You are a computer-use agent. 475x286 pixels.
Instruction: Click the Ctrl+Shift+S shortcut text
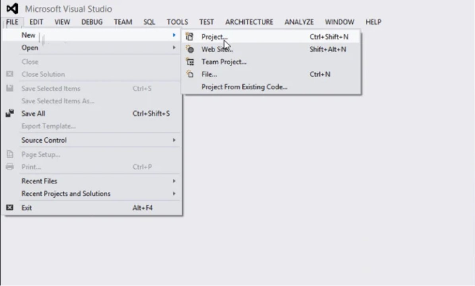pos(151,113)
